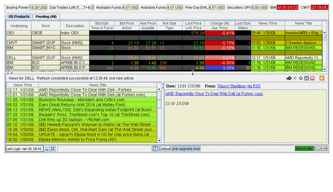Open AMD Reportedly Close To Deal article link
Screen dimensions: 333x192
click(214, 94)
